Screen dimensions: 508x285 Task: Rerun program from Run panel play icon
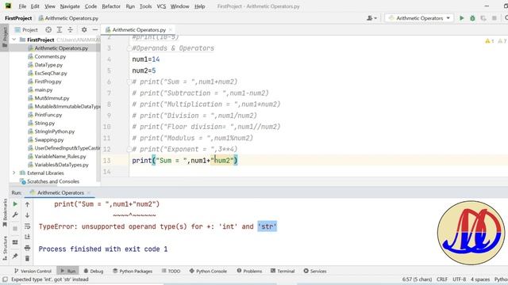pos(15,204)
